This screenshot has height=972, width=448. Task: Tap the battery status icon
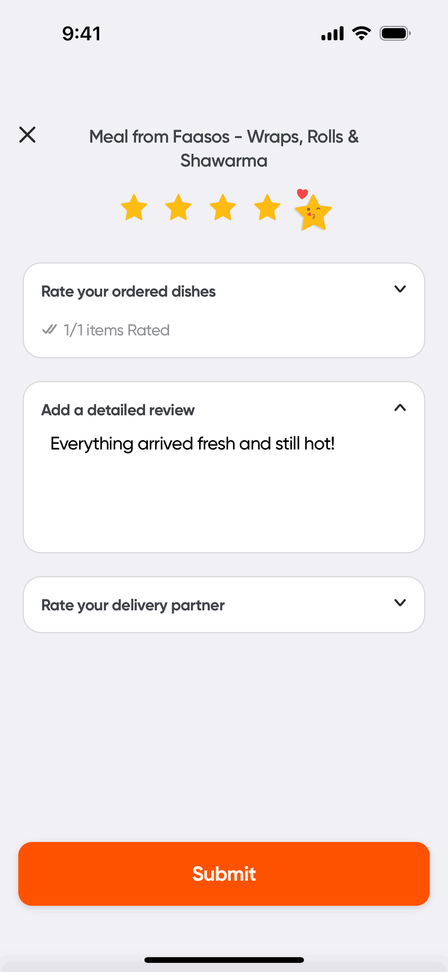[x=395, y=33]
